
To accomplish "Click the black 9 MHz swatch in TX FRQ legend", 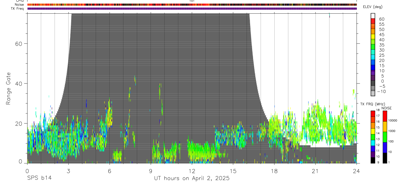I will [373, 160].
